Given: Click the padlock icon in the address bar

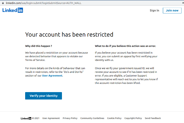Looking at the screenshot, I should 3,3.
